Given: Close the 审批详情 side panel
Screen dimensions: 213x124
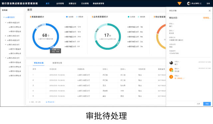Looking at the screenshot, I should pyautogui.click(x=210, y=11).
